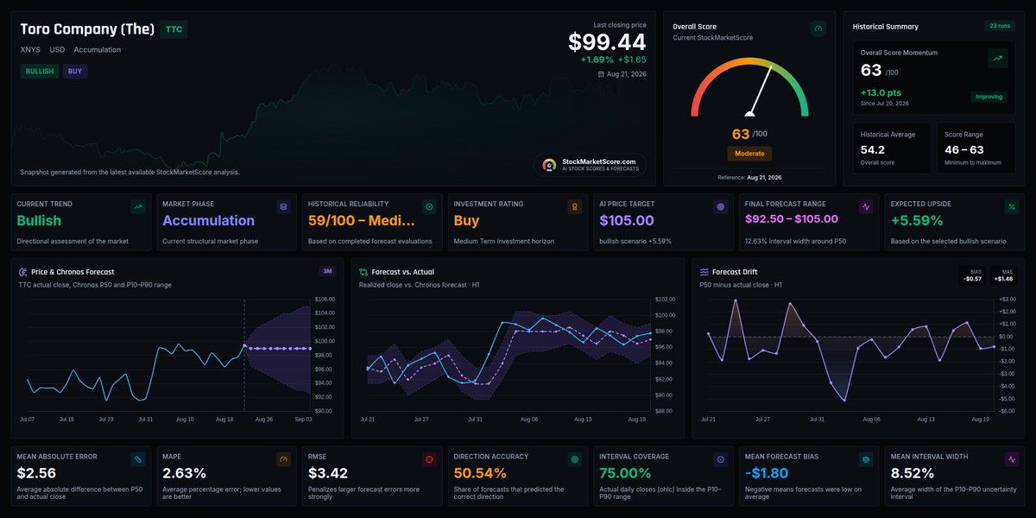Click the Moderate score label
The height and width of the screenshot is (518, 1036).
749,153
